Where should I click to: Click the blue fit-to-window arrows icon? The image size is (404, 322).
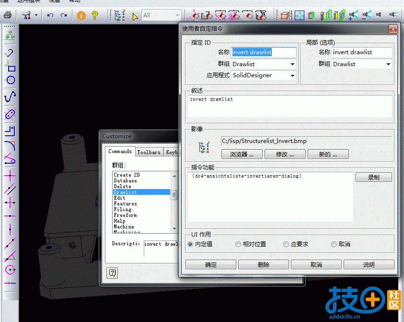pyautogui.click(x=300, y=15)
